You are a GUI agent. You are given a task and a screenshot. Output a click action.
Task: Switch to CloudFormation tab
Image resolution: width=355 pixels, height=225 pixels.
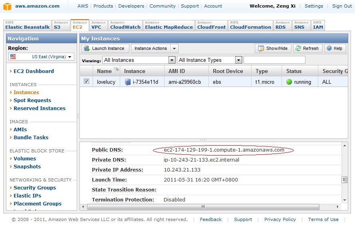click(x=250, y=25)
